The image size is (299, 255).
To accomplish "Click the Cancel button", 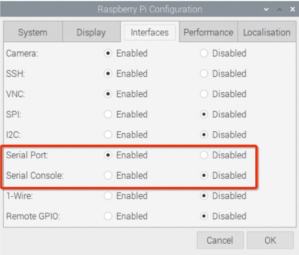I will tap(220, 240).
